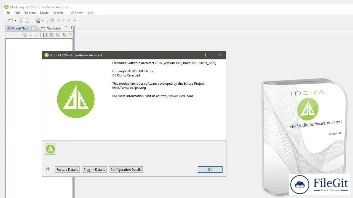Open the Model menu
Screen dimensions: 353x198
click(x=45, y=13)
